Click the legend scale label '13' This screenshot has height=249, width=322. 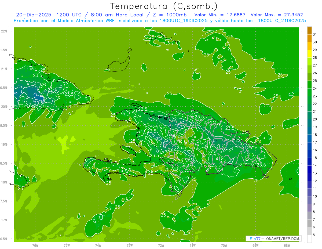(x=315, y=173)
